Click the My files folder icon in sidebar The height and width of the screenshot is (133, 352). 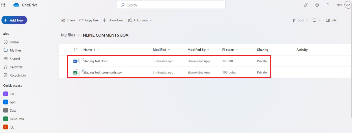pyautogui.click(x=5, y=50)
